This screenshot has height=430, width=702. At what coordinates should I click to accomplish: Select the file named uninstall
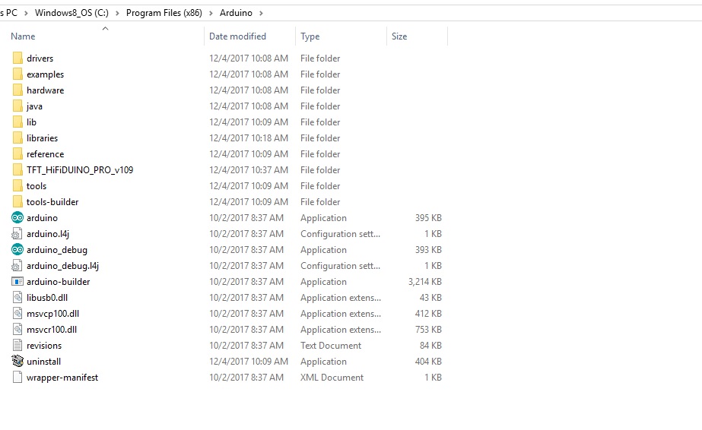(43, 361)
